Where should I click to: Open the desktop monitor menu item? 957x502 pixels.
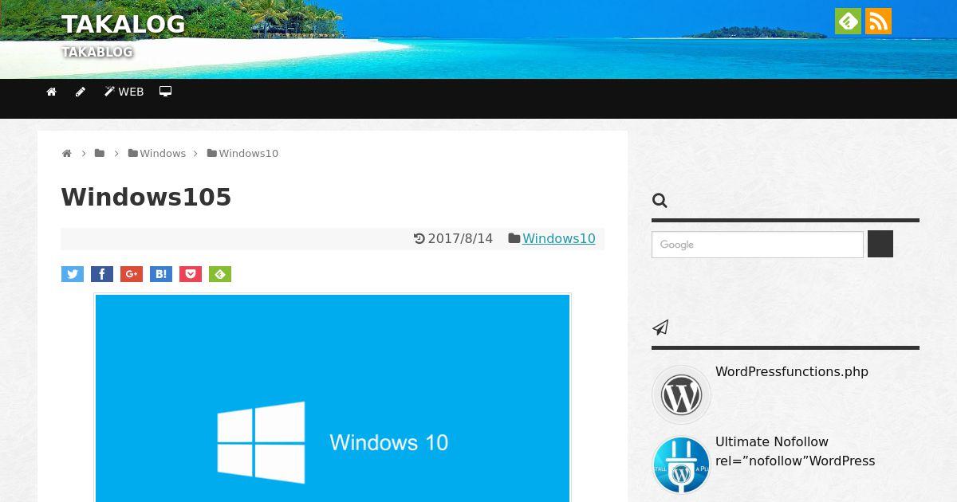click(x=165, y=92)
